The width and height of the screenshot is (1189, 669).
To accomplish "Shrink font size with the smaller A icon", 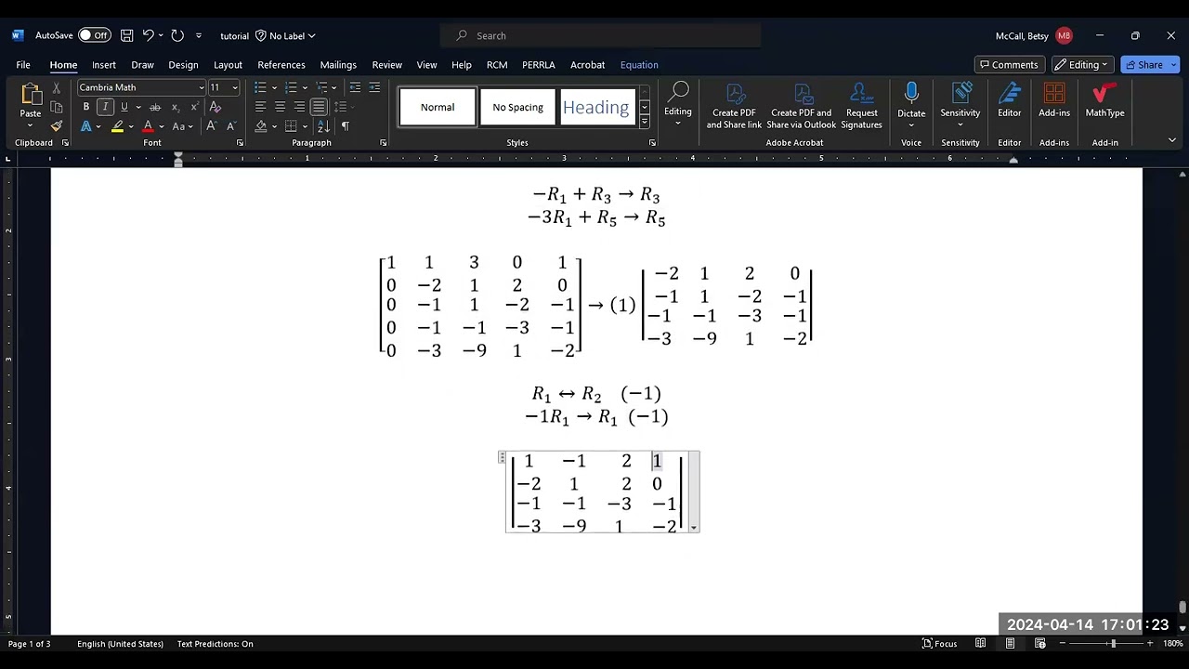I will click(x=229, y=125).
